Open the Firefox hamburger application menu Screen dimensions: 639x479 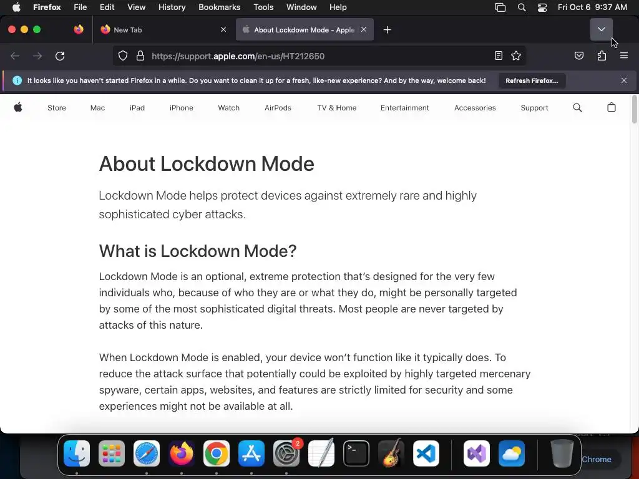(624, 56)
